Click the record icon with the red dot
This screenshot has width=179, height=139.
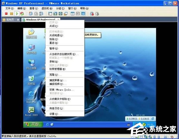point(92,14)
